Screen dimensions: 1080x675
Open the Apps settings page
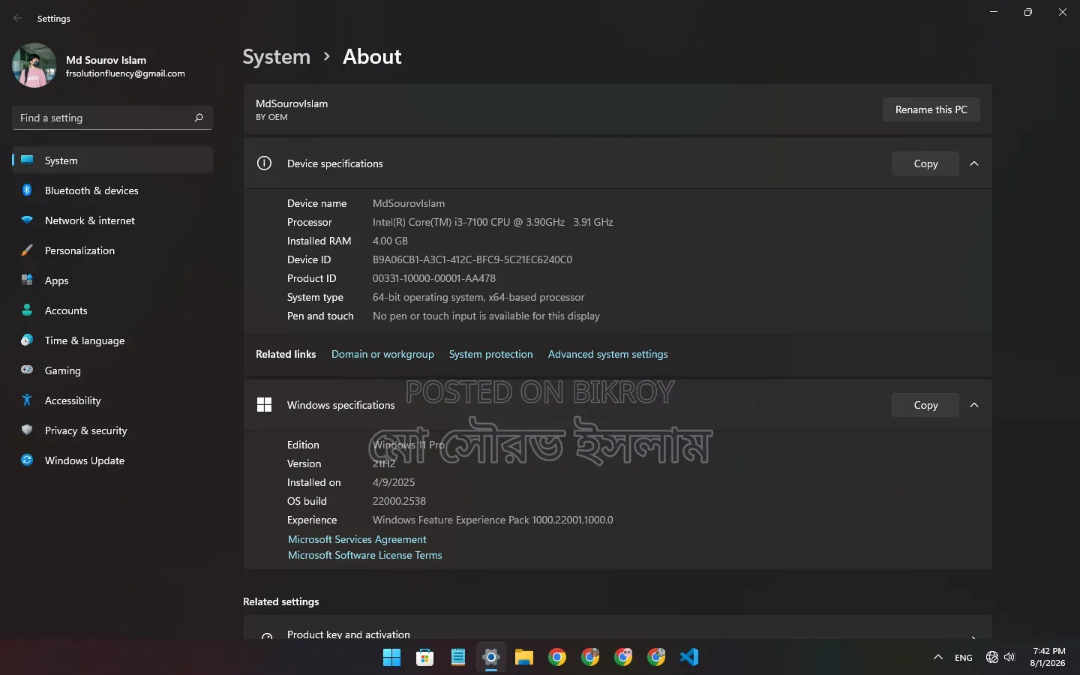coord(112,280)
